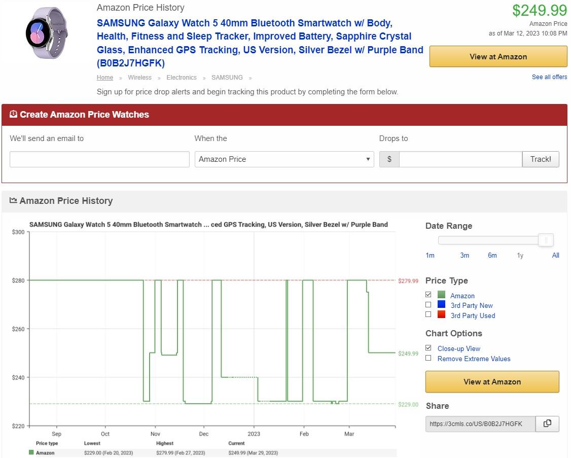Click the red 3rd Party Used swatch
Image resolution: width=571 pixels, height=458 pixels.
441,315
